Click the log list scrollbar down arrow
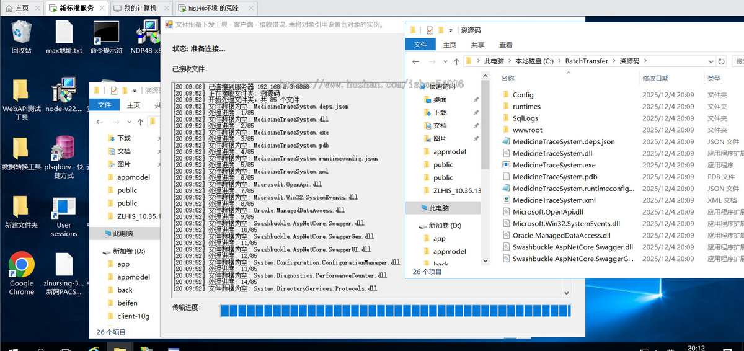 pos(567,292)
